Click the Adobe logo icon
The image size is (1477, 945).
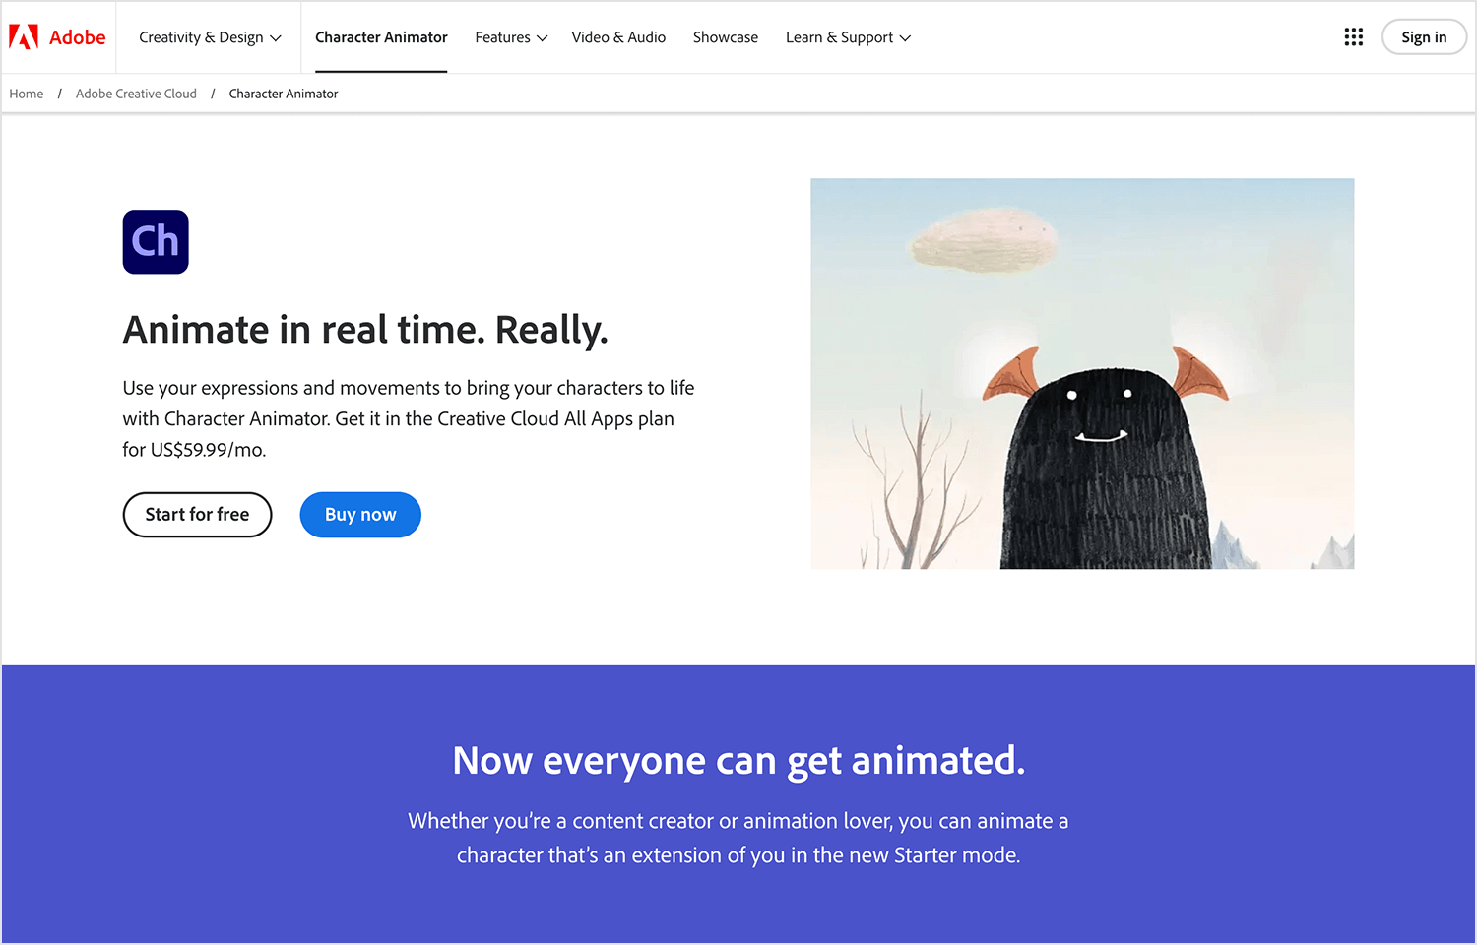[x=24, y=37]
